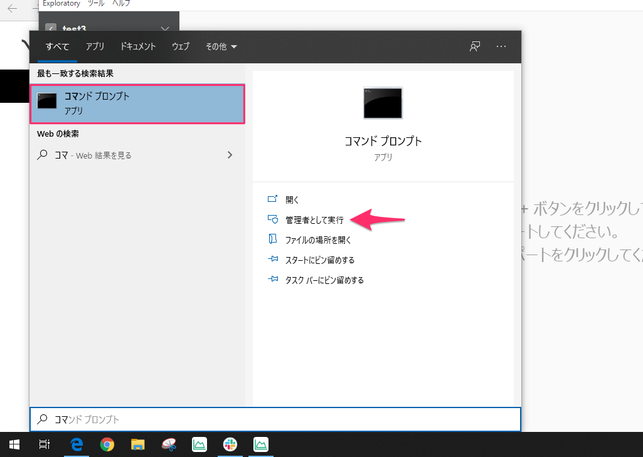Click the shield icon for 管理者として実行
Image resolution: width=643 pixels, height=457 pixels.
pyautogui.click(x=273, y=219)
